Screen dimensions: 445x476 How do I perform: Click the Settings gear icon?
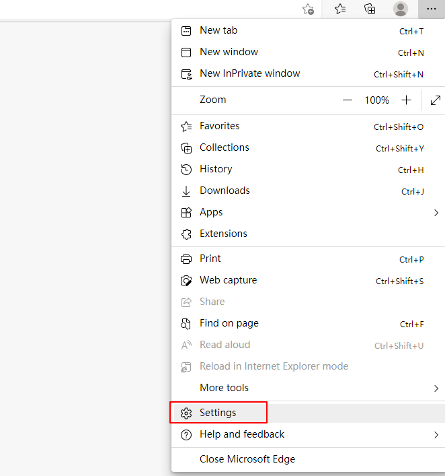(186, 413)
